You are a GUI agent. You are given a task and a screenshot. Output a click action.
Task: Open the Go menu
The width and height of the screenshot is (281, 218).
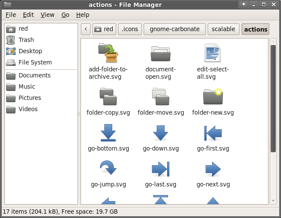coord(65,15)
